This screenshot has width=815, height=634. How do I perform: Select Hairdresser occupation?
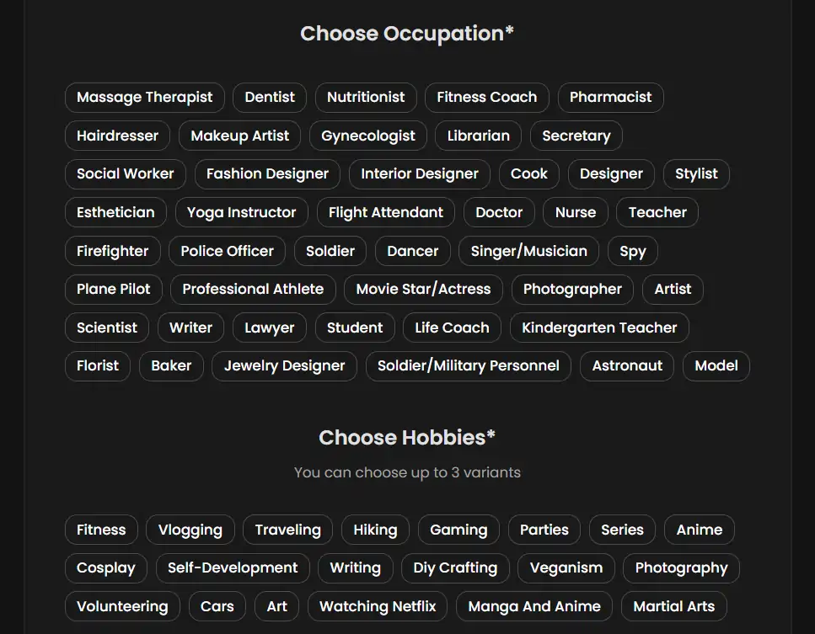[117, 136]
